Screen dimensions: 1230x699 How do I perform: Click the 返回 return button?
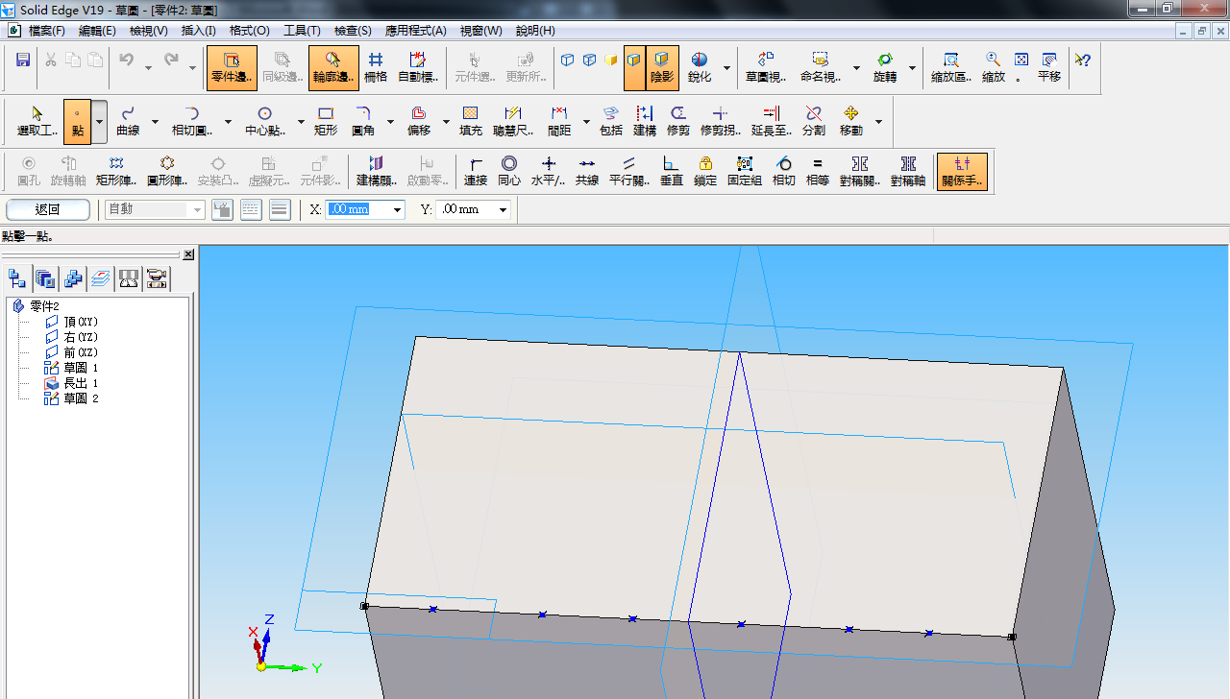pos(48,209)
